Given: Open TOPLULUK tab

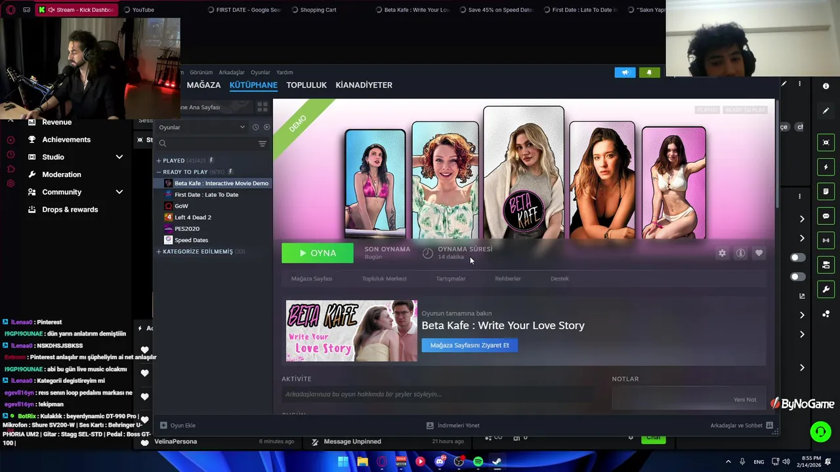Looking at the screenshot, I should pyautogui.click(x=306, y=85).
